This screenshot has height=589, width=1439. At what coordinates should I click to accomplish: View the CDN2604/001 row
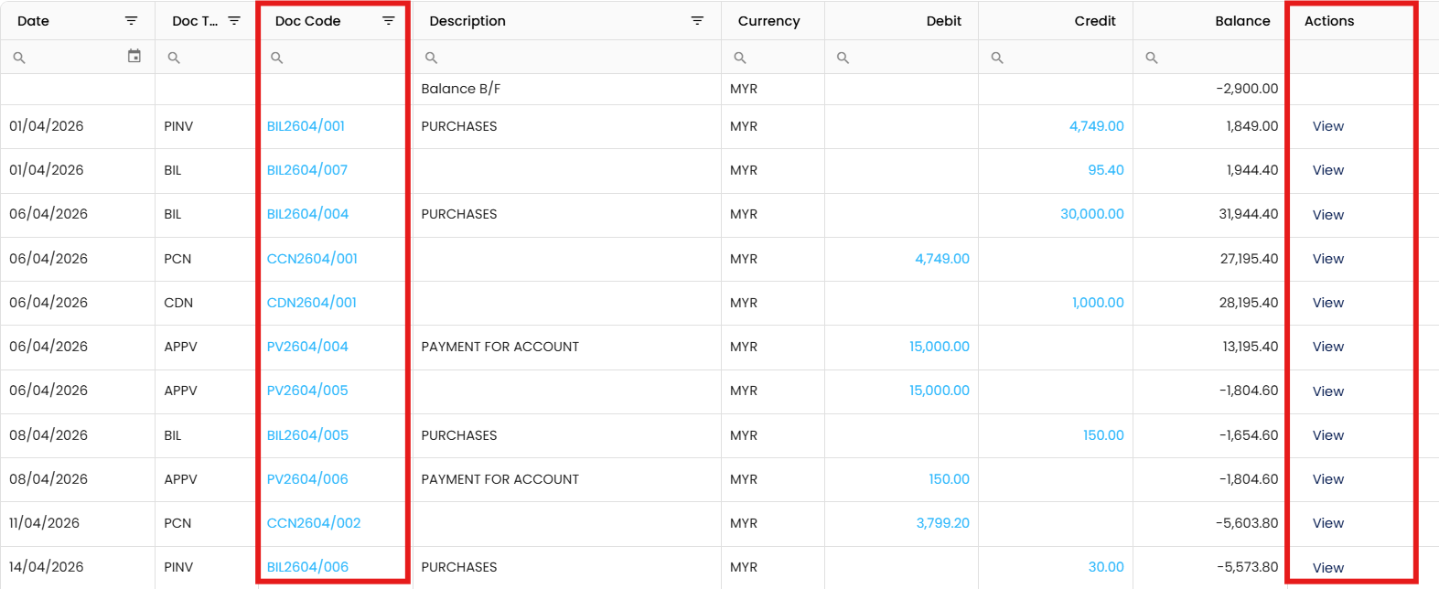coord(1327,303)
